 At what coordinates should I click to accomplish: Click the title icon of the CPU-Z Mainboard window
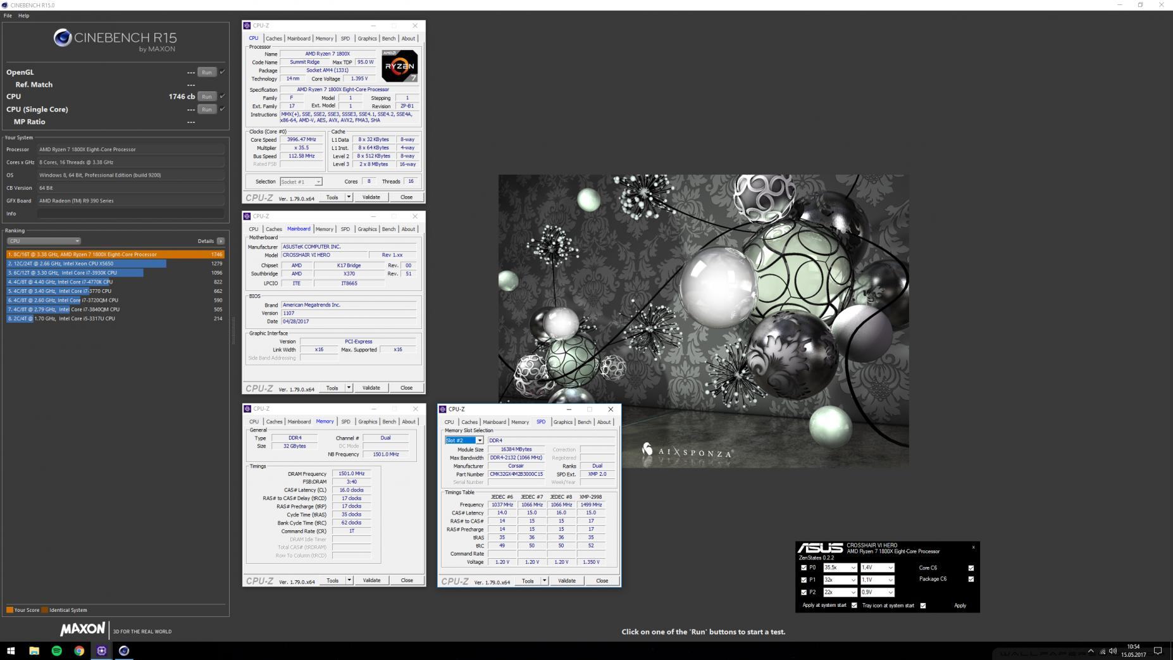(x=247, y=216)
